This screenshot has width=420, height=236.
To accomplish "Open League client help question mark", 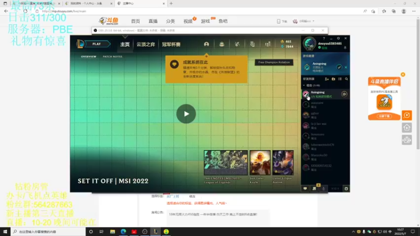I will tap(324, 38).
